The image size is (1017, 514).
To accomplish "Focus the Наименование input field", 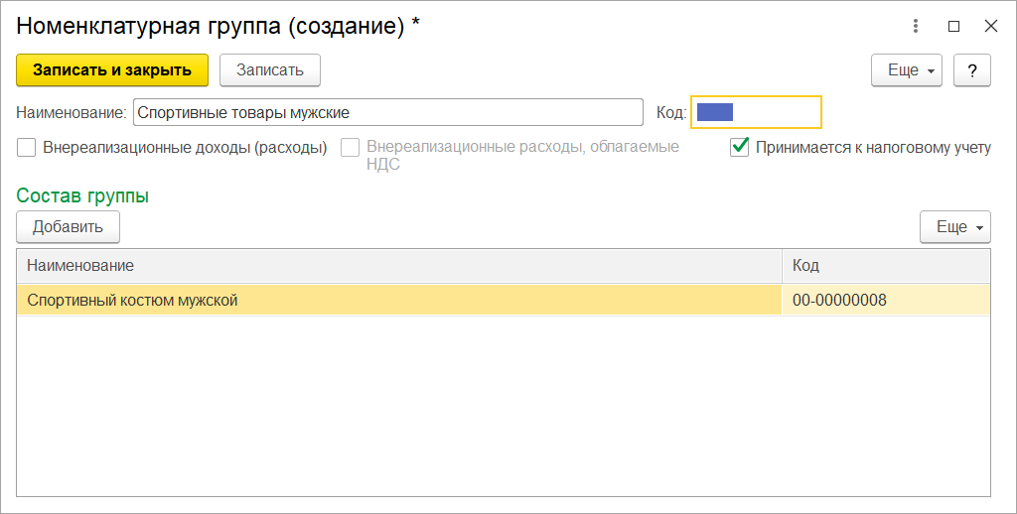I will (388, 112).
